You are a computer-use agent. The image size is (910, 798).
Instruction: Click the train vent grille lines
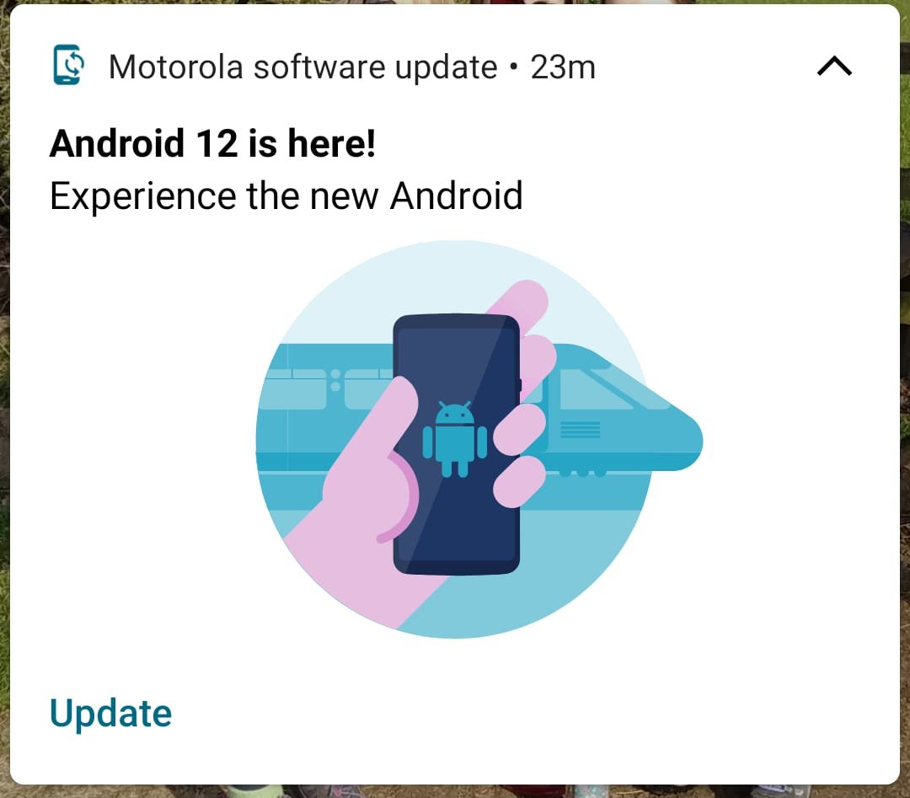(580, 431)
